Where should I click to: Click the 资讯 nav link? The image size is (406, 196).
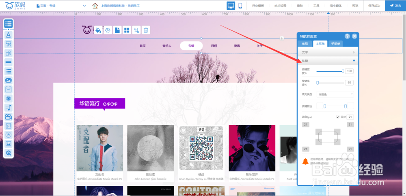click(237, 46)
